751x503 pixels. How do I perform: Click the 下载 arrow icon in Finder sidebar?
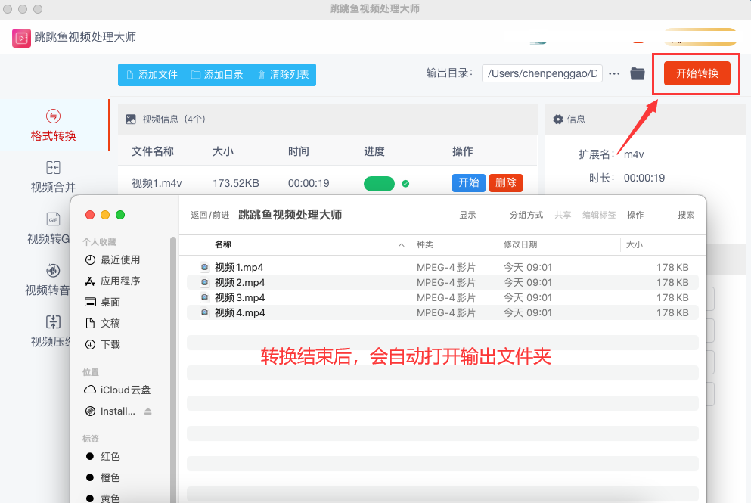[90, 344]
